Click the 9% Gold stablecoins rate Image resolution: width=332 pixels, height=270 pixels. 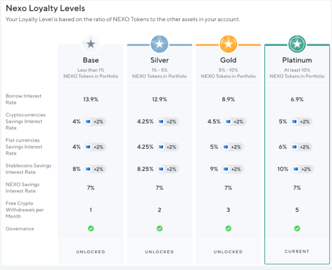tap(214, 169)
